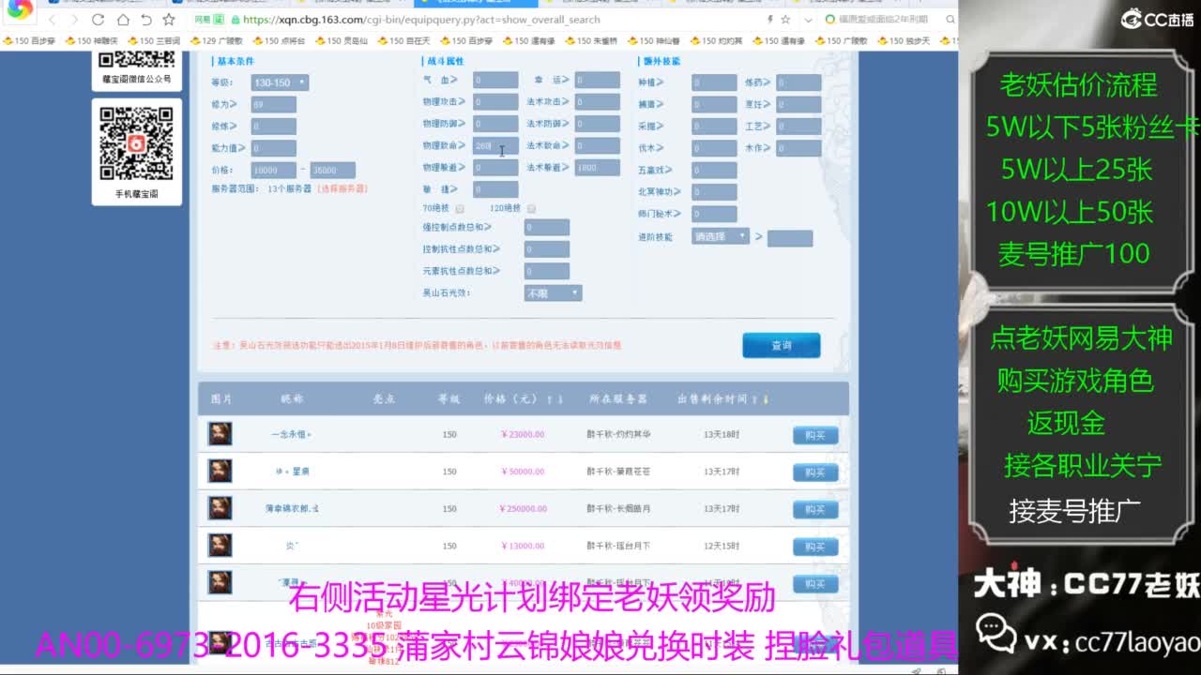This screenshot has width=1201, height=675.
Task: Open the '150 点将台' bookmark
Action: click(x=279, y=40)
